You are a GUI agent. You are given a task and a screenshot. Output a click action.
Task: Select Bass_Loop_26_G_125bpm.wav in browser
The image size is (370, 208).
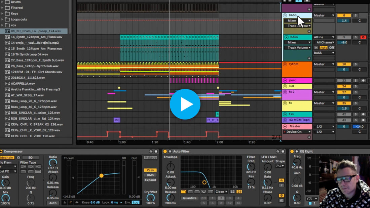[x=34, y=101]
